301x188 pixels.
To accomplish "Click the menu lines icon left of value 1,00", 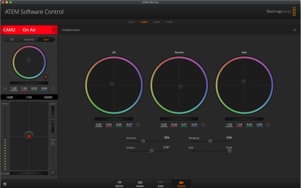I will (5, 88).
